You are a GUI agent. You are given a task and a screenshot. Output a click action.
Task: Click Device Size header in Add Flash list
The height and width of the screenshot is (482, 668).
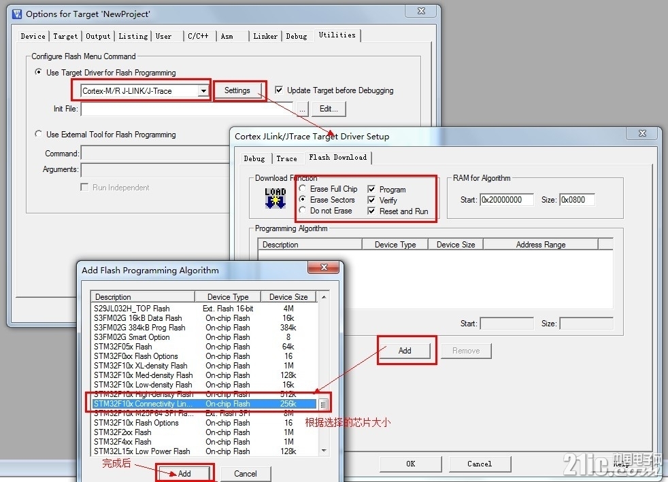pos(288,297)
